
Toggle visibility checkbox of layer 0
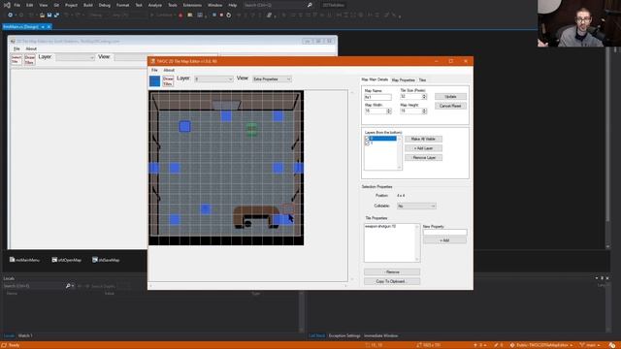click(x=367, y=139)
